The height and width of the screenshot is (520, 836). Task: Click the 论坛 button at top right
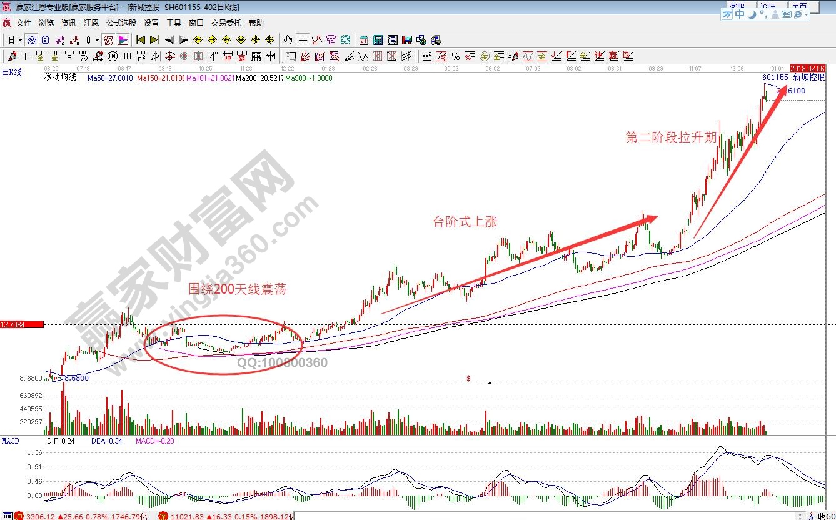tap(769, 5)
